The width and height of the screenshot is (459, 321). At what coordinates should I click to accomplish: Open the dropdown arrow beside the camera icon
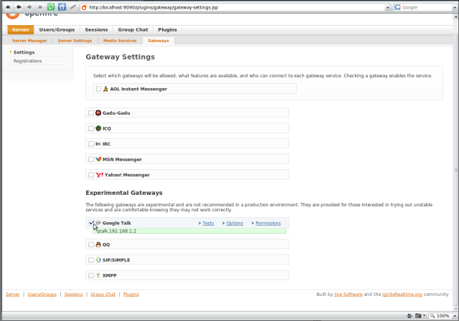point(424,316)
